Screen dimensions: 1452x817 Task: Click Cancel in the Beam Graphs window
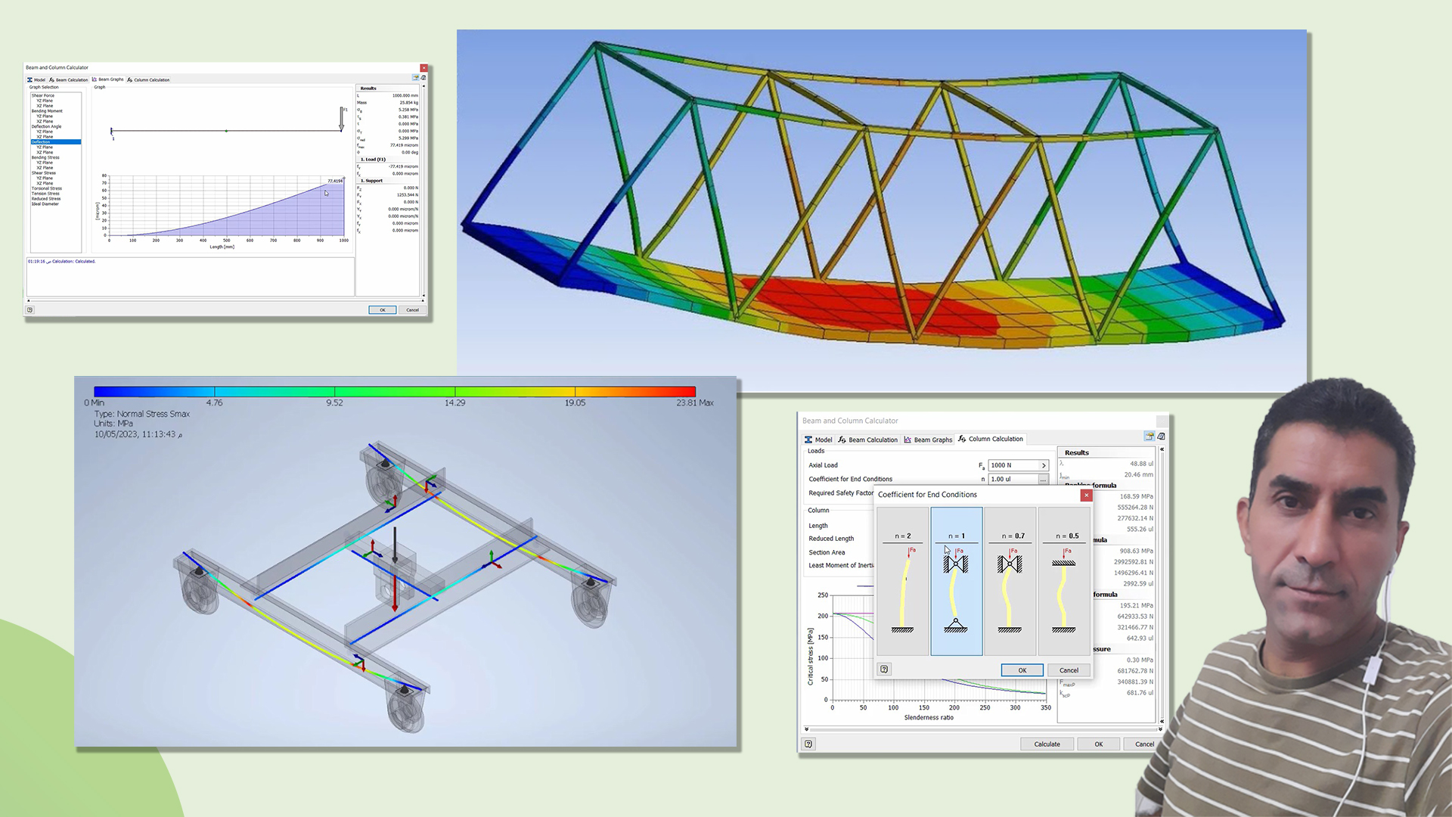(412, 309)
